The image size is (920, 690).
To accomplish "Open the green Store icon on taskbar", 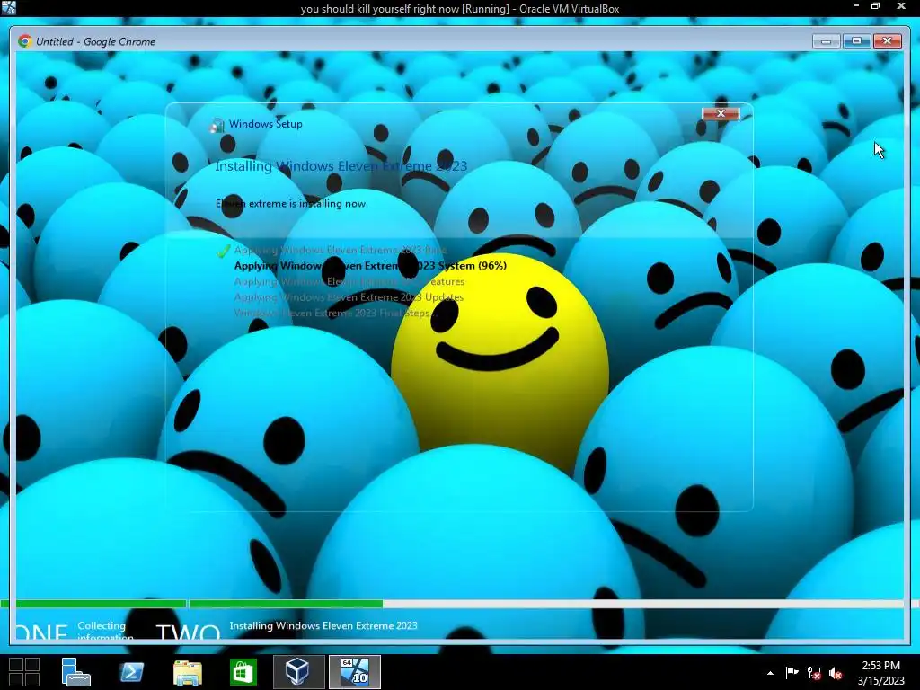I will (x=243, y=672).
